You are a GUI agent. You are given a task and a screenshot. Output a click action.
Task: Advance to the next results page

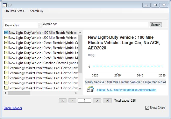tap(97, 100)
